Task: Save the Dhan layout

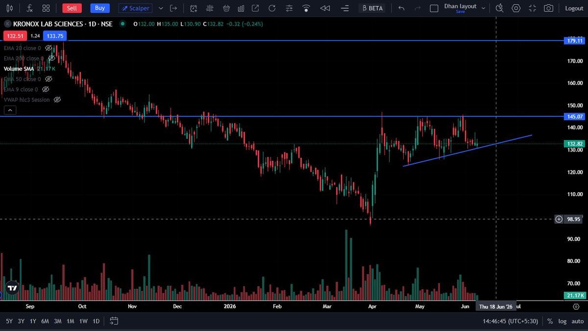Action: pyautogui.click(x=460, y=12)
